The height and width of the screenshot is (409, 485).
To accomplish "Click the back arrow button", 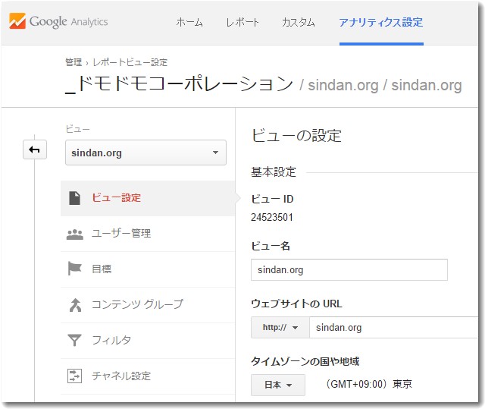I will 35,149.
